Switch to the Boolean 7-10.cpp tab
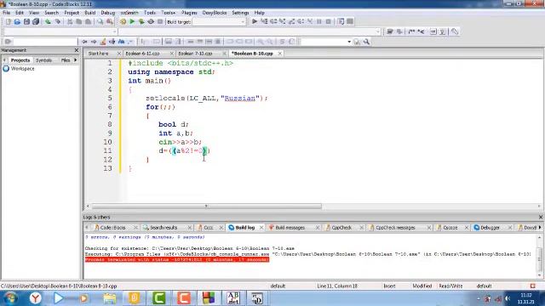Screen dimensions: 545x306 (195, 54)
